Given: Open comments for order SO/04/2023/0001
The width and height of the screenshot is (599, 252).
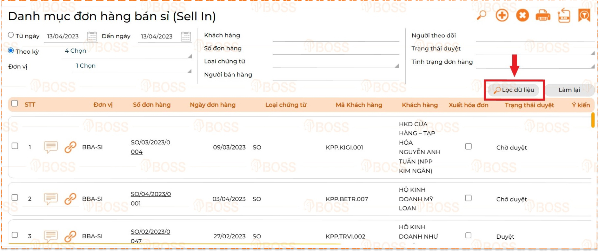Looking at the screenshot, I should [51, 199].
